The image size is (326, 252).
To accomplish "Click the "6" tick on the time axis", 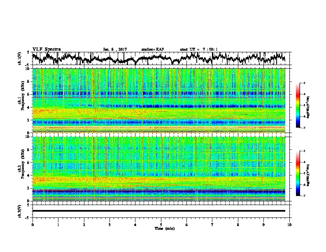I will 187,225.
